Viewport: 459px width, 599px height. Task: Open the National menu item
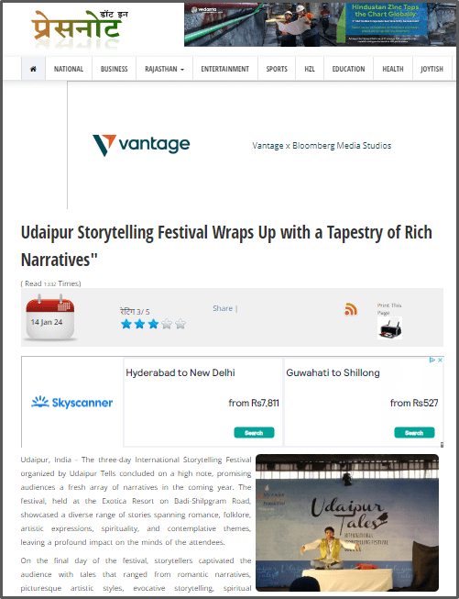coord(69,69)
